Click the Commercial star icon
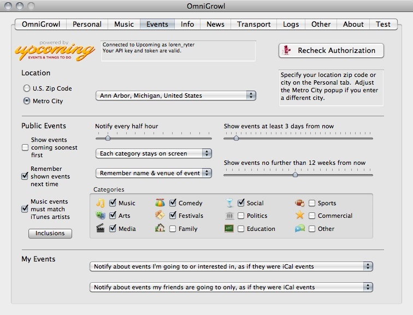The width and height of the screenshot is (413, 315). click(x=300, y=215)
